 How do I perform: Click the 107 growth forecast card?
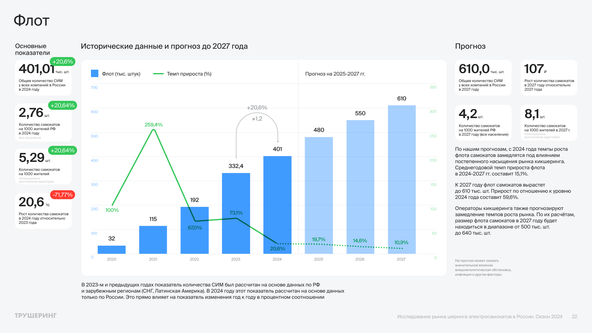[x=549, y=77]
